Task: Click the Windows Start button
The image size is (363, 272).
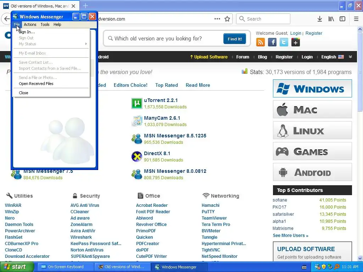Action: (17, 267)
